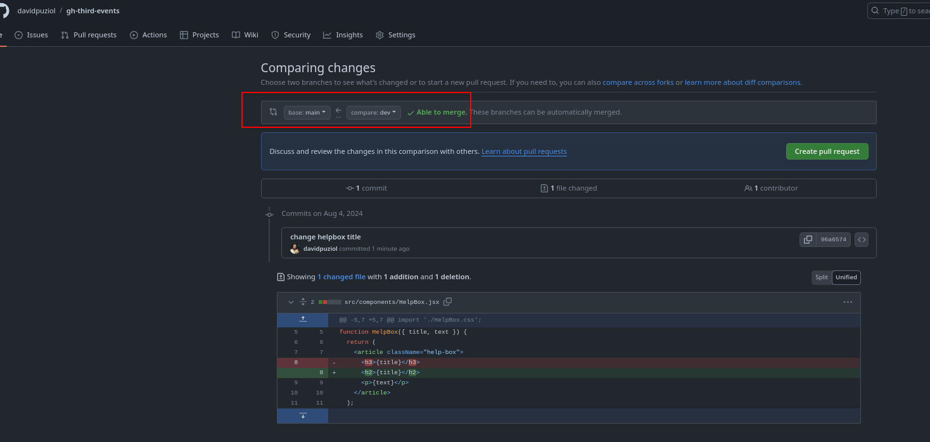Open the base: main branch dropdown
Image resolution: width=930 pixels, height=442 pixels.
click(x=307, y=112)
